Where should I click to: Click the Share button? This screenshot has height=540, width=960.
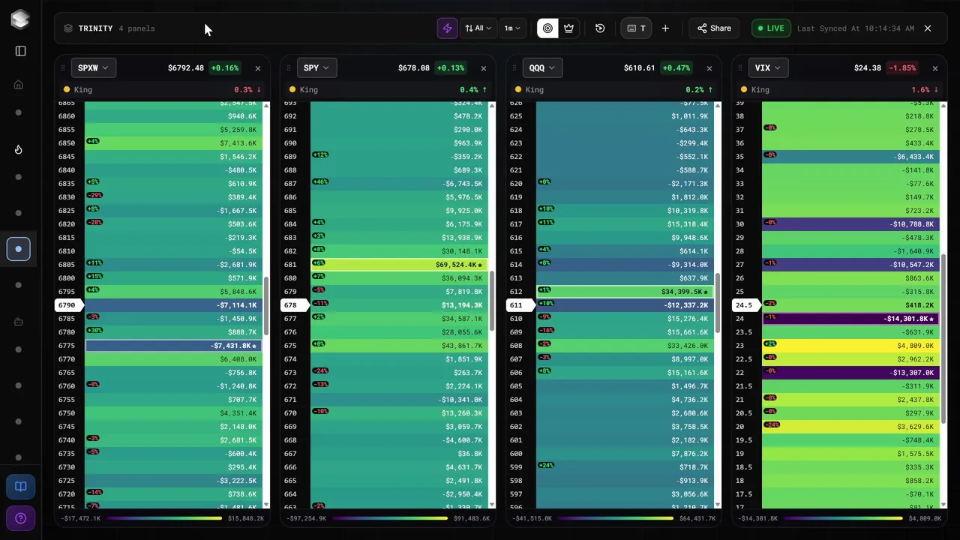click(714, 28)
